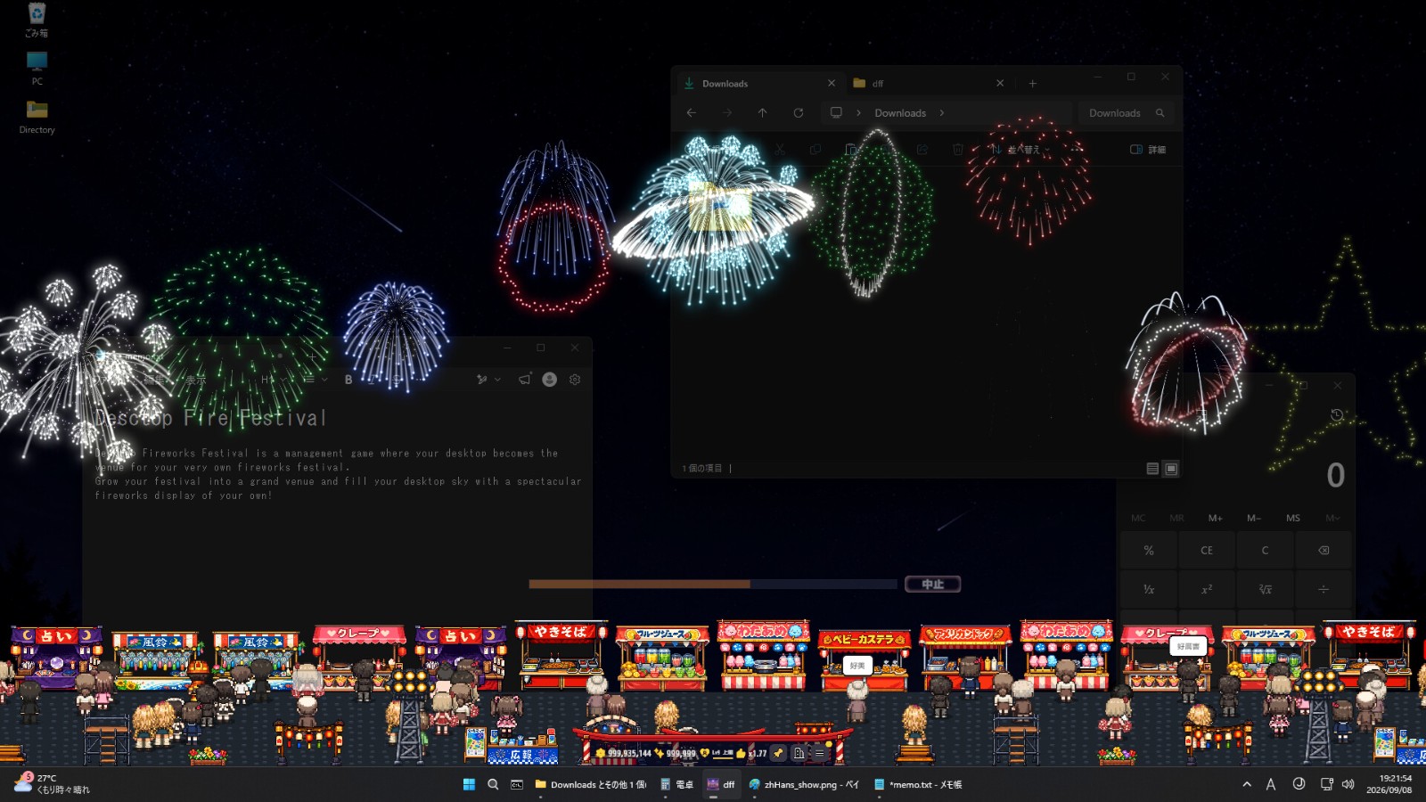
Task: Select the Downloads tab in Explorer
Action: point(759,83)
